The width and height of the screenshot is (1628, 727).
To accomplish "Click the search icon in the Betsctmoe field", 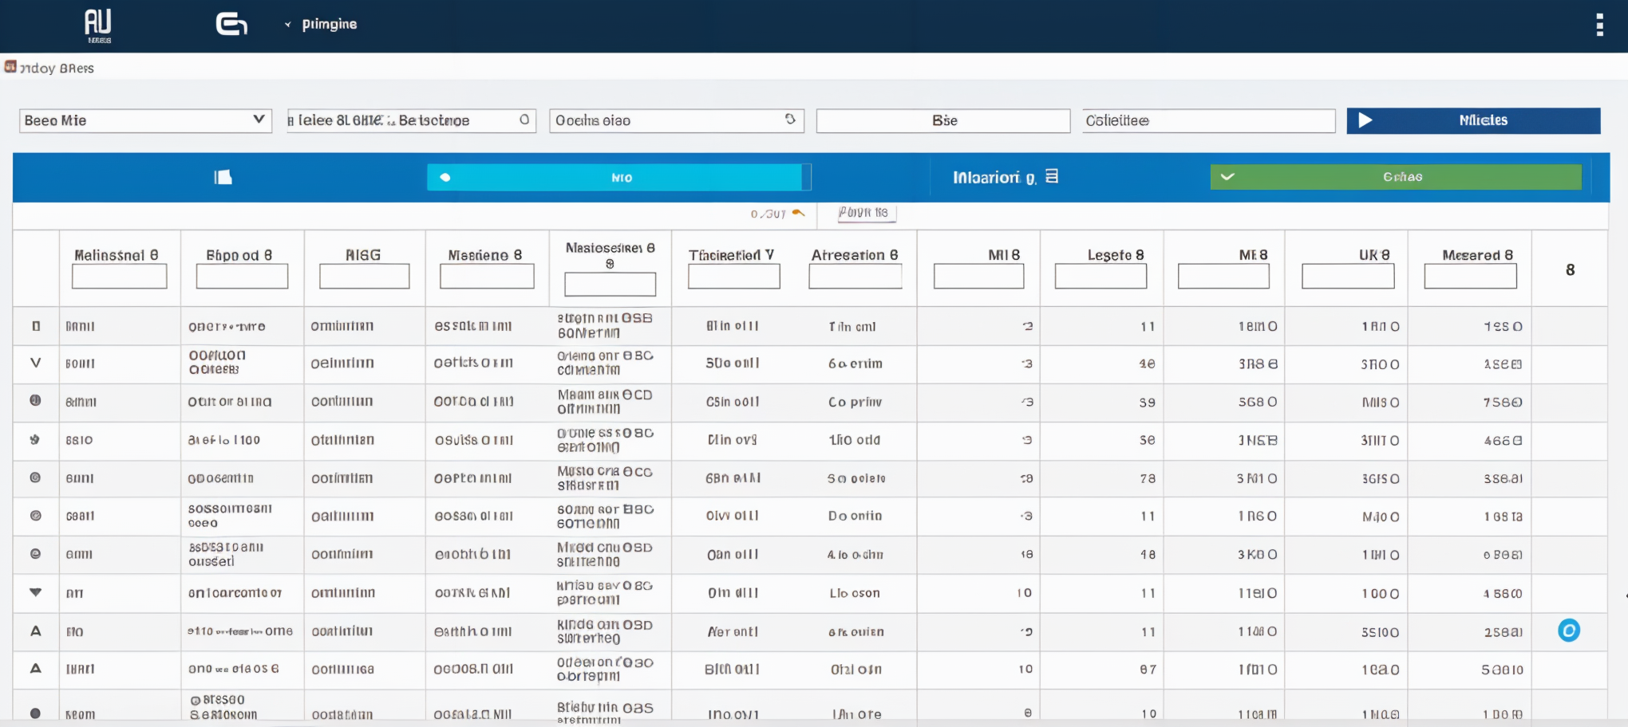I will click(x=524, y=120).
